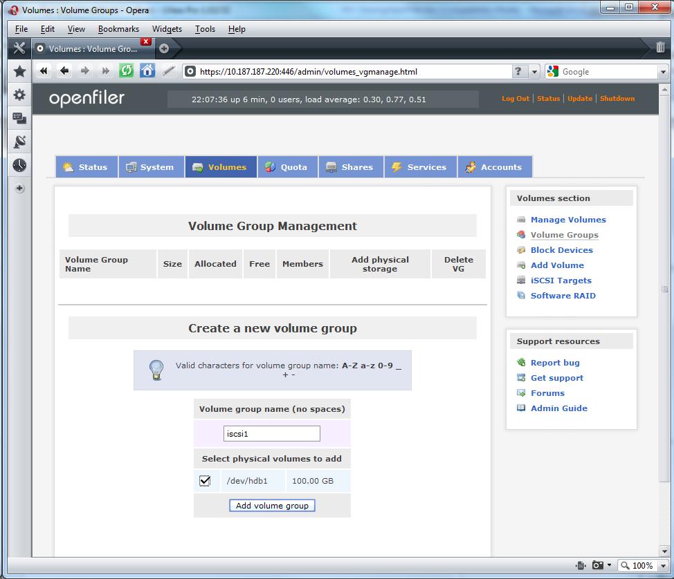Click the closed tabs trash icon
The image size is (674, 579).
coord(661,48)
